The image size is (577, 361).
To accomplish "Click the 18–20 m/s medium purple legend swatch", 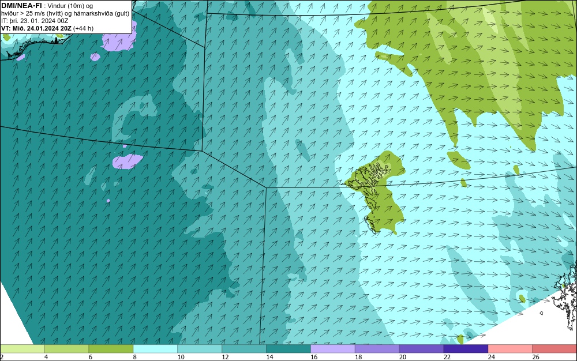I will 377,348.
